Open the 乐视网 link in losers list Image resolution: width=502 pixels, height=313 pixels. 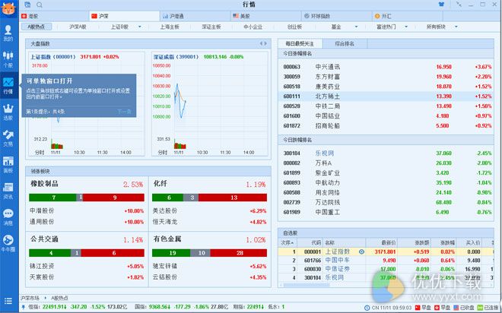[x=325, y=153]
